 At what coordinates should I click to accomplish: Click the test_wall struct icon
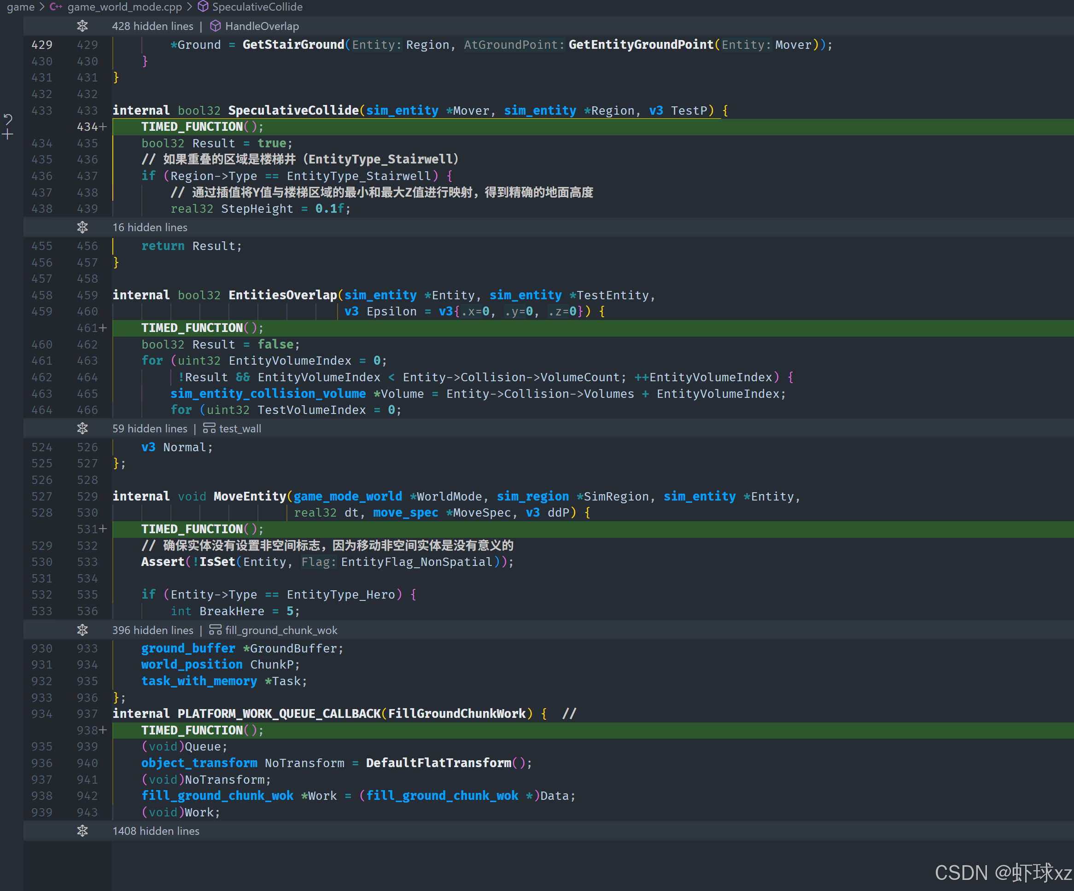coord(209,428)
